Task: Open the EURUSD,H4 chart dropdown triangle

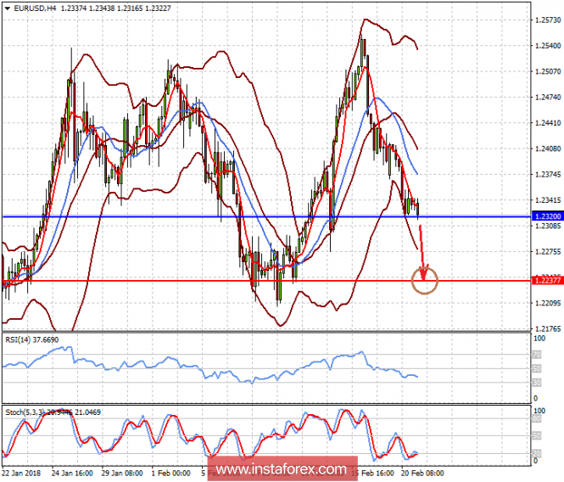Action: [7, 8]
